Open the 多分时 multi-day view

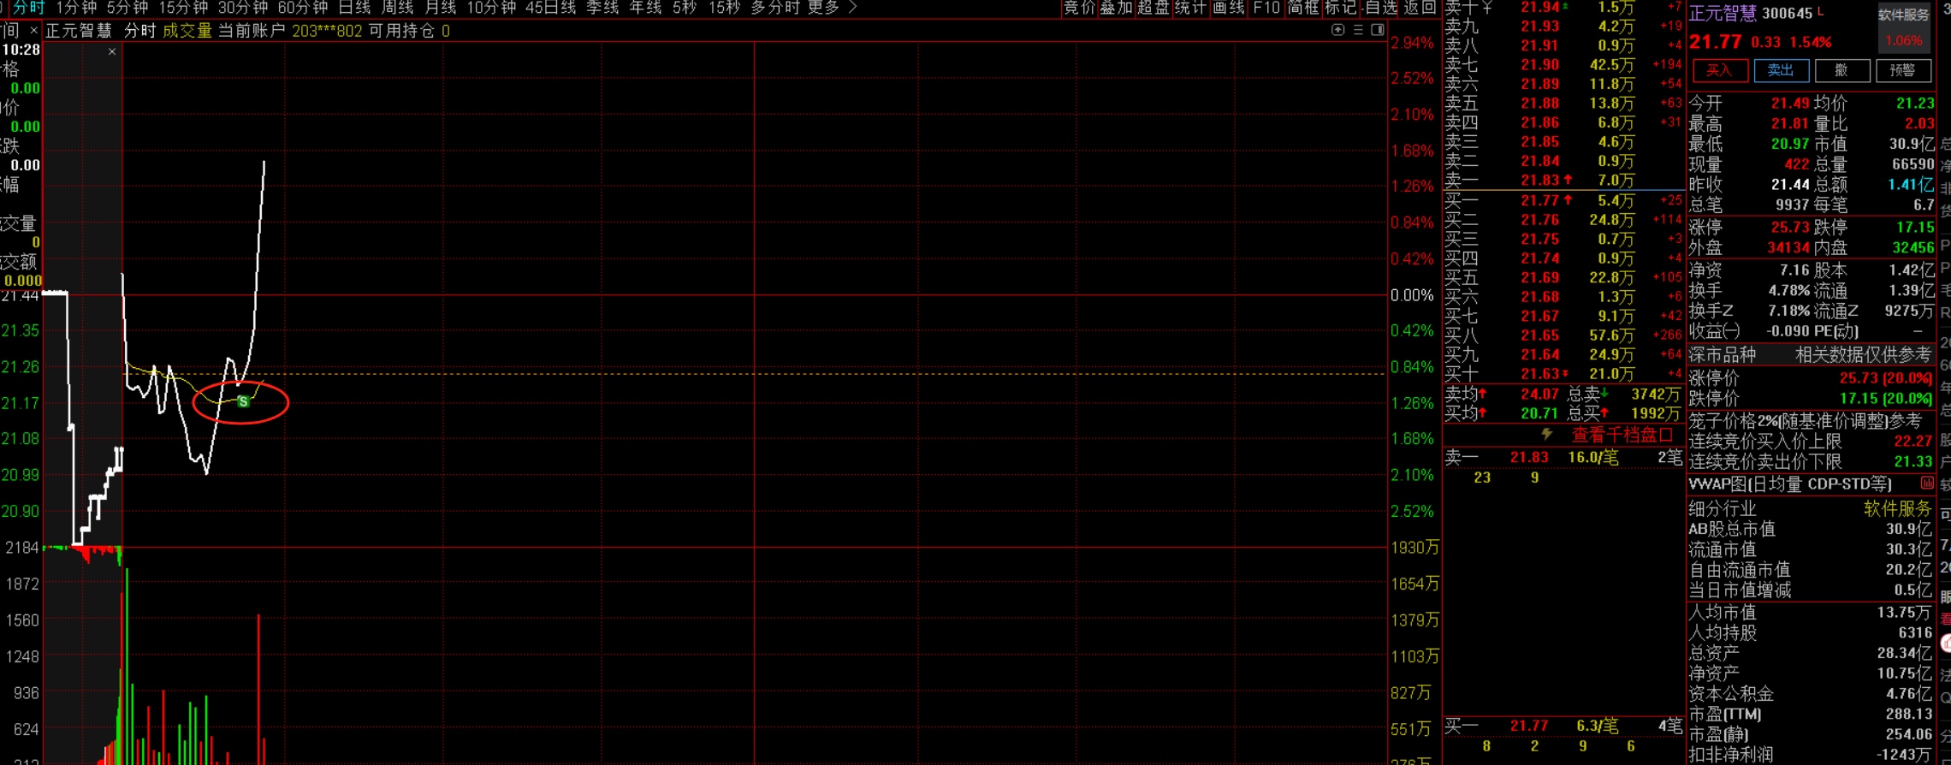click(x=774, y=8)
